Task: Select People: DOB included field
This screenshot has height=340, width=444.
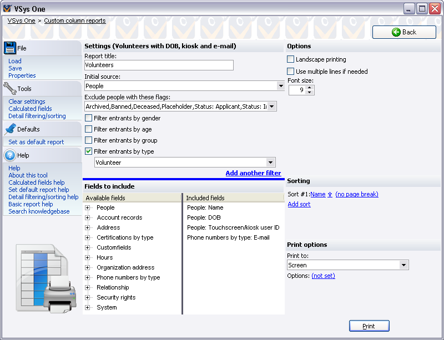Action: pyautogui.click(x=204, y=218)
